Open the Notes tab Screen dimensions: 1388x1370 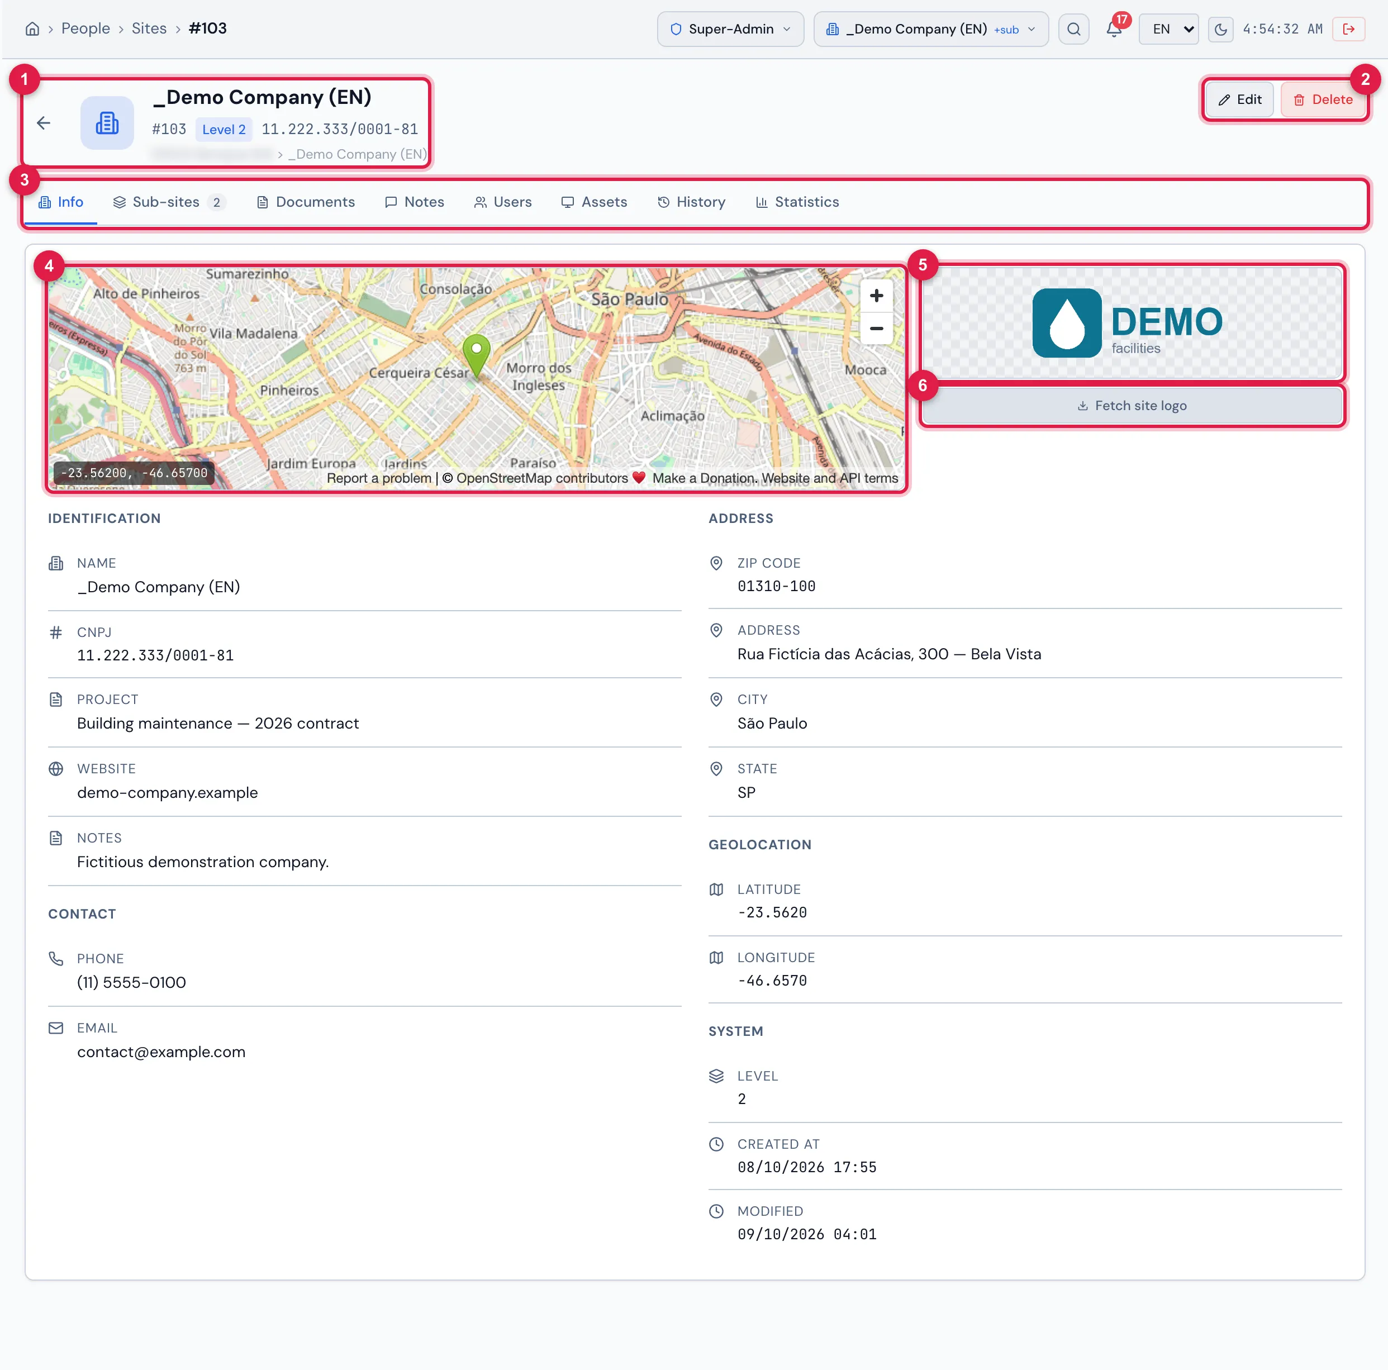(x=415, y=202)
